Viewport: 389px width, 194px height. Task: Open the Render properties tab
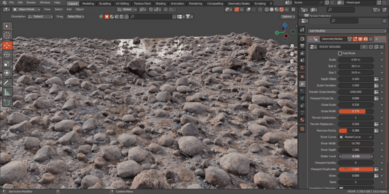pyautogui.click(x=302, y=39)
